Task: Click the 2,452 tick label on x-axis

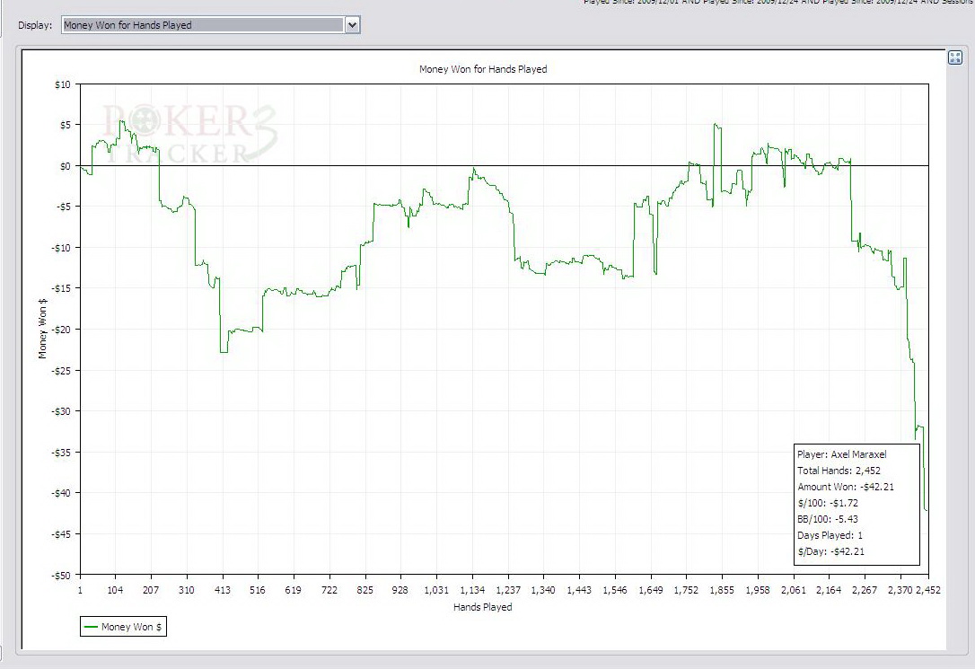Action: [x=927, y=590]
